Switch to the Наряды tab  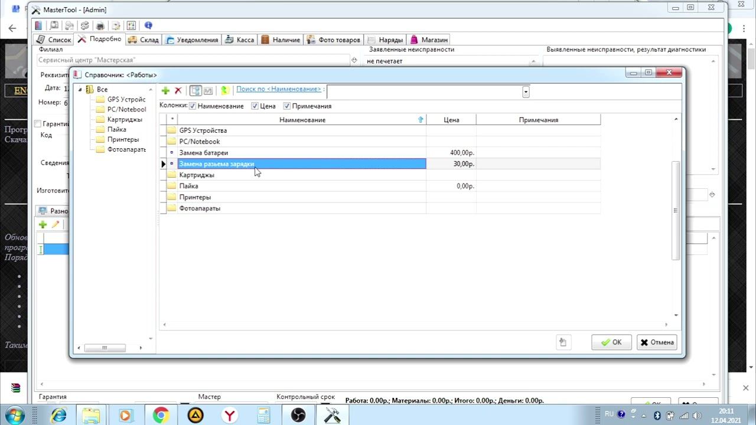pyautogui.click(x=386, y=40)
